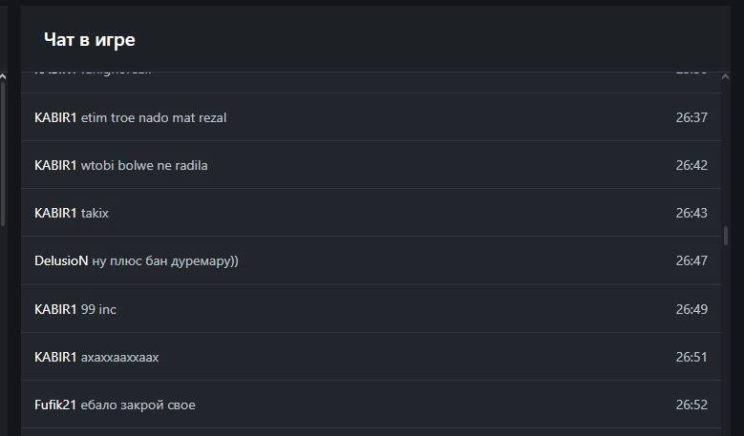Click KABIR1's name beside the "99 inc" message
Viewport: 744px width, 436px height.
[x=55, y=309]
